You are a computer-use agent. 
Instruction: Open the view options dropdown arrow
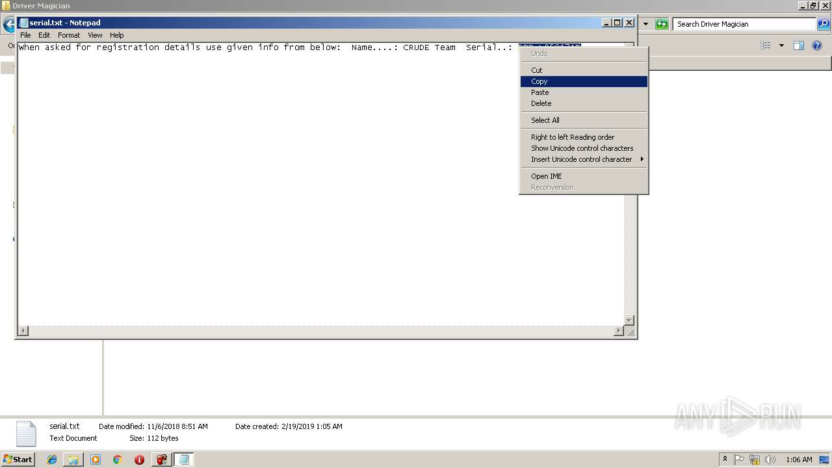pos(781,45)
